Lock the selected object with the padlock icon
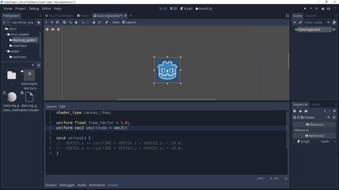 pyautogui.click(x=94, y=22)
